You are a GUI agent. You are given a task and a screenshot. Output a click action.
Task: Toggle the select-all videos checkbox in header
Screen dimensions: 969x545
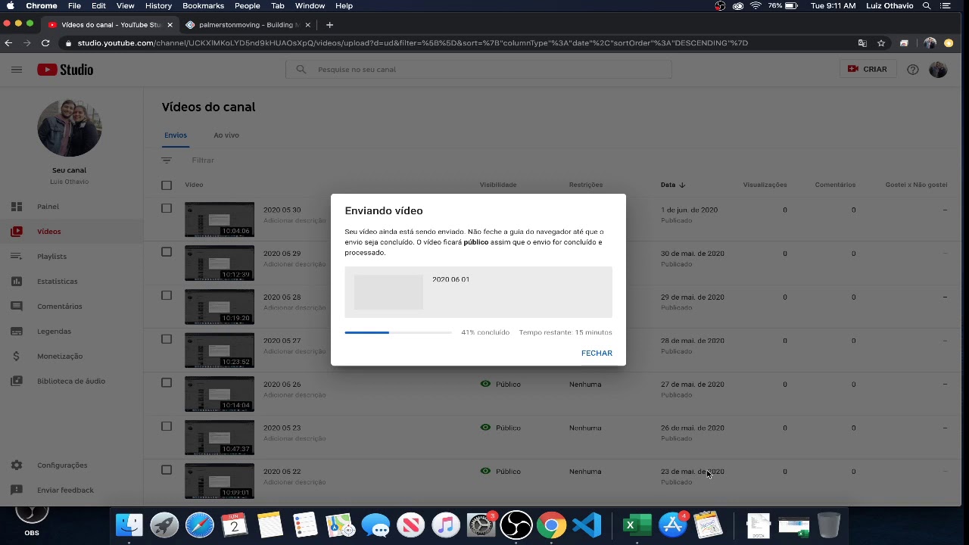coord(167,185)
